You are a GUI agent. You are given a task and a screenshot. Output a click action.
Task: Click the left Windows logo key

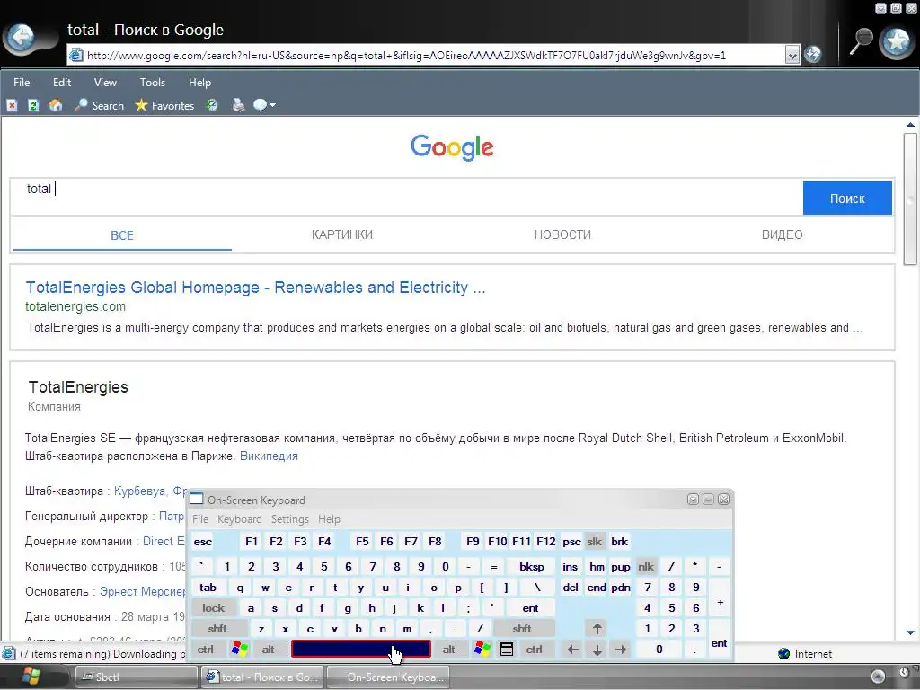coord(239,649)
